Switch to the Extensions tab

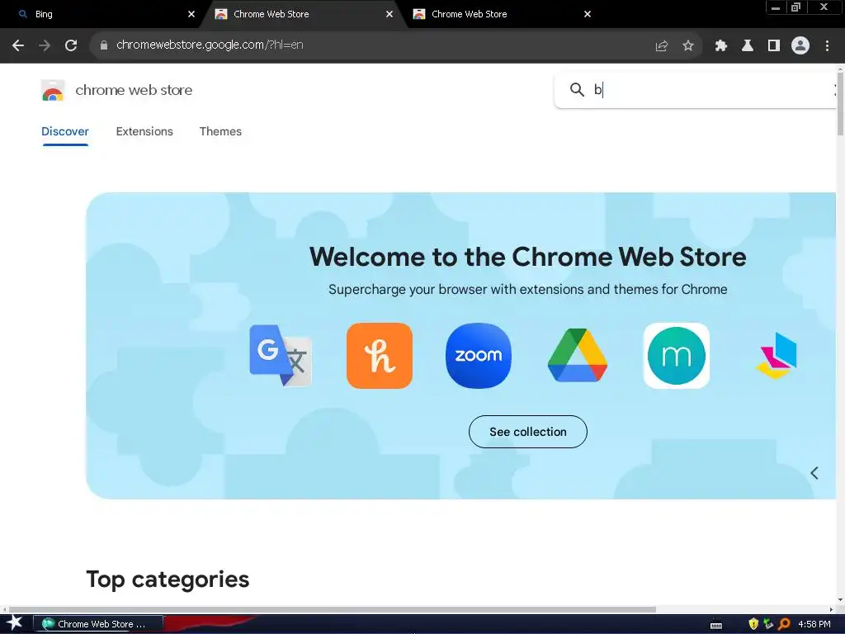[x=144, y=131]
